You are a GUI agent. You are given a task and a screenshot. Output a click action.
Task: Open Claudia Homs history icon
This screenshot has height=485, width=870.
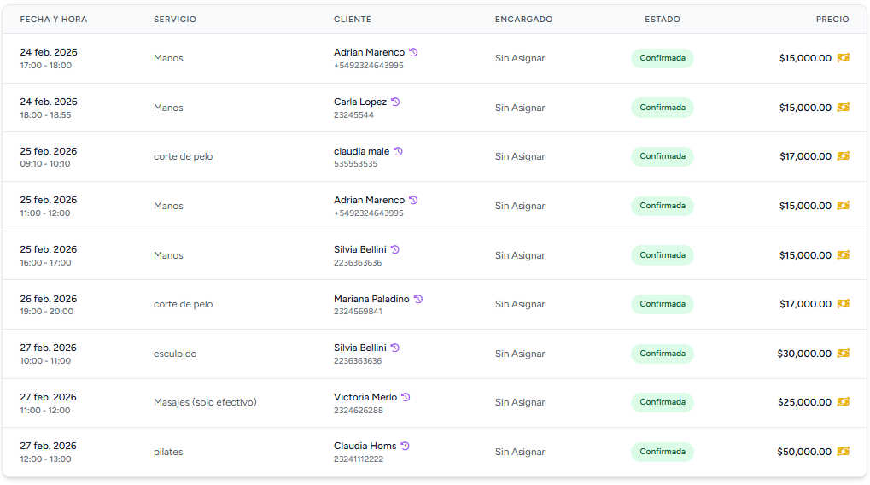tap(406, 446)
